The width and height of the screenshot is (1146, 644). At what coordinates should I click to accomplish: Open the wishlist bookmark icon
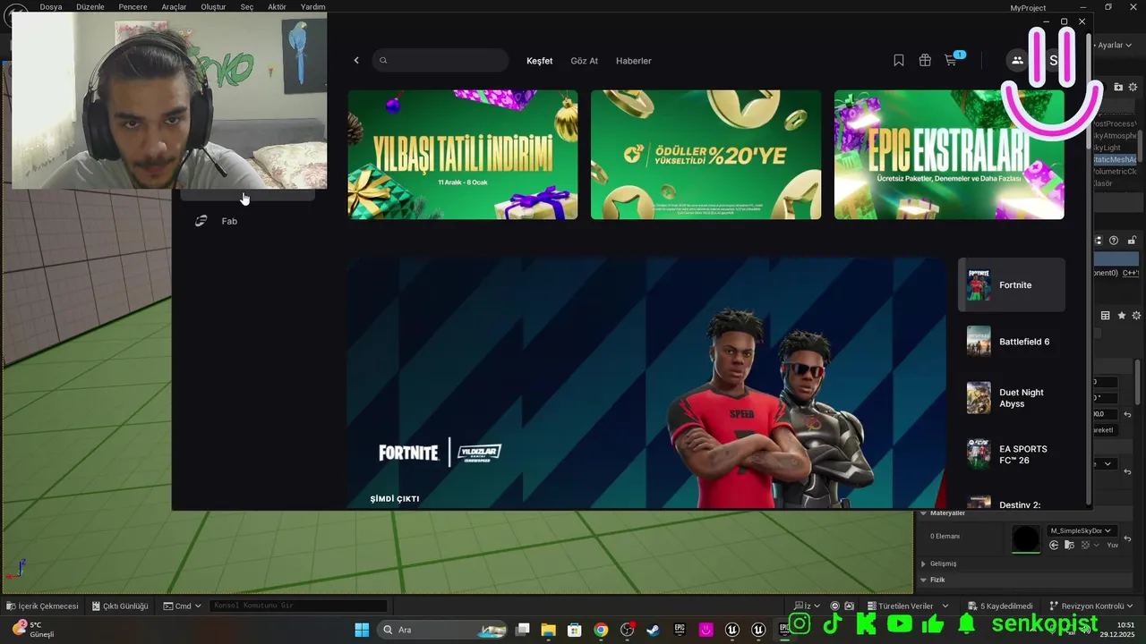pyautogui.click(x=899, y=61)
